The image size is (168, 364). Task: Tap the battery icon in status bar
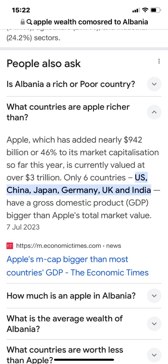coord(156,10)
